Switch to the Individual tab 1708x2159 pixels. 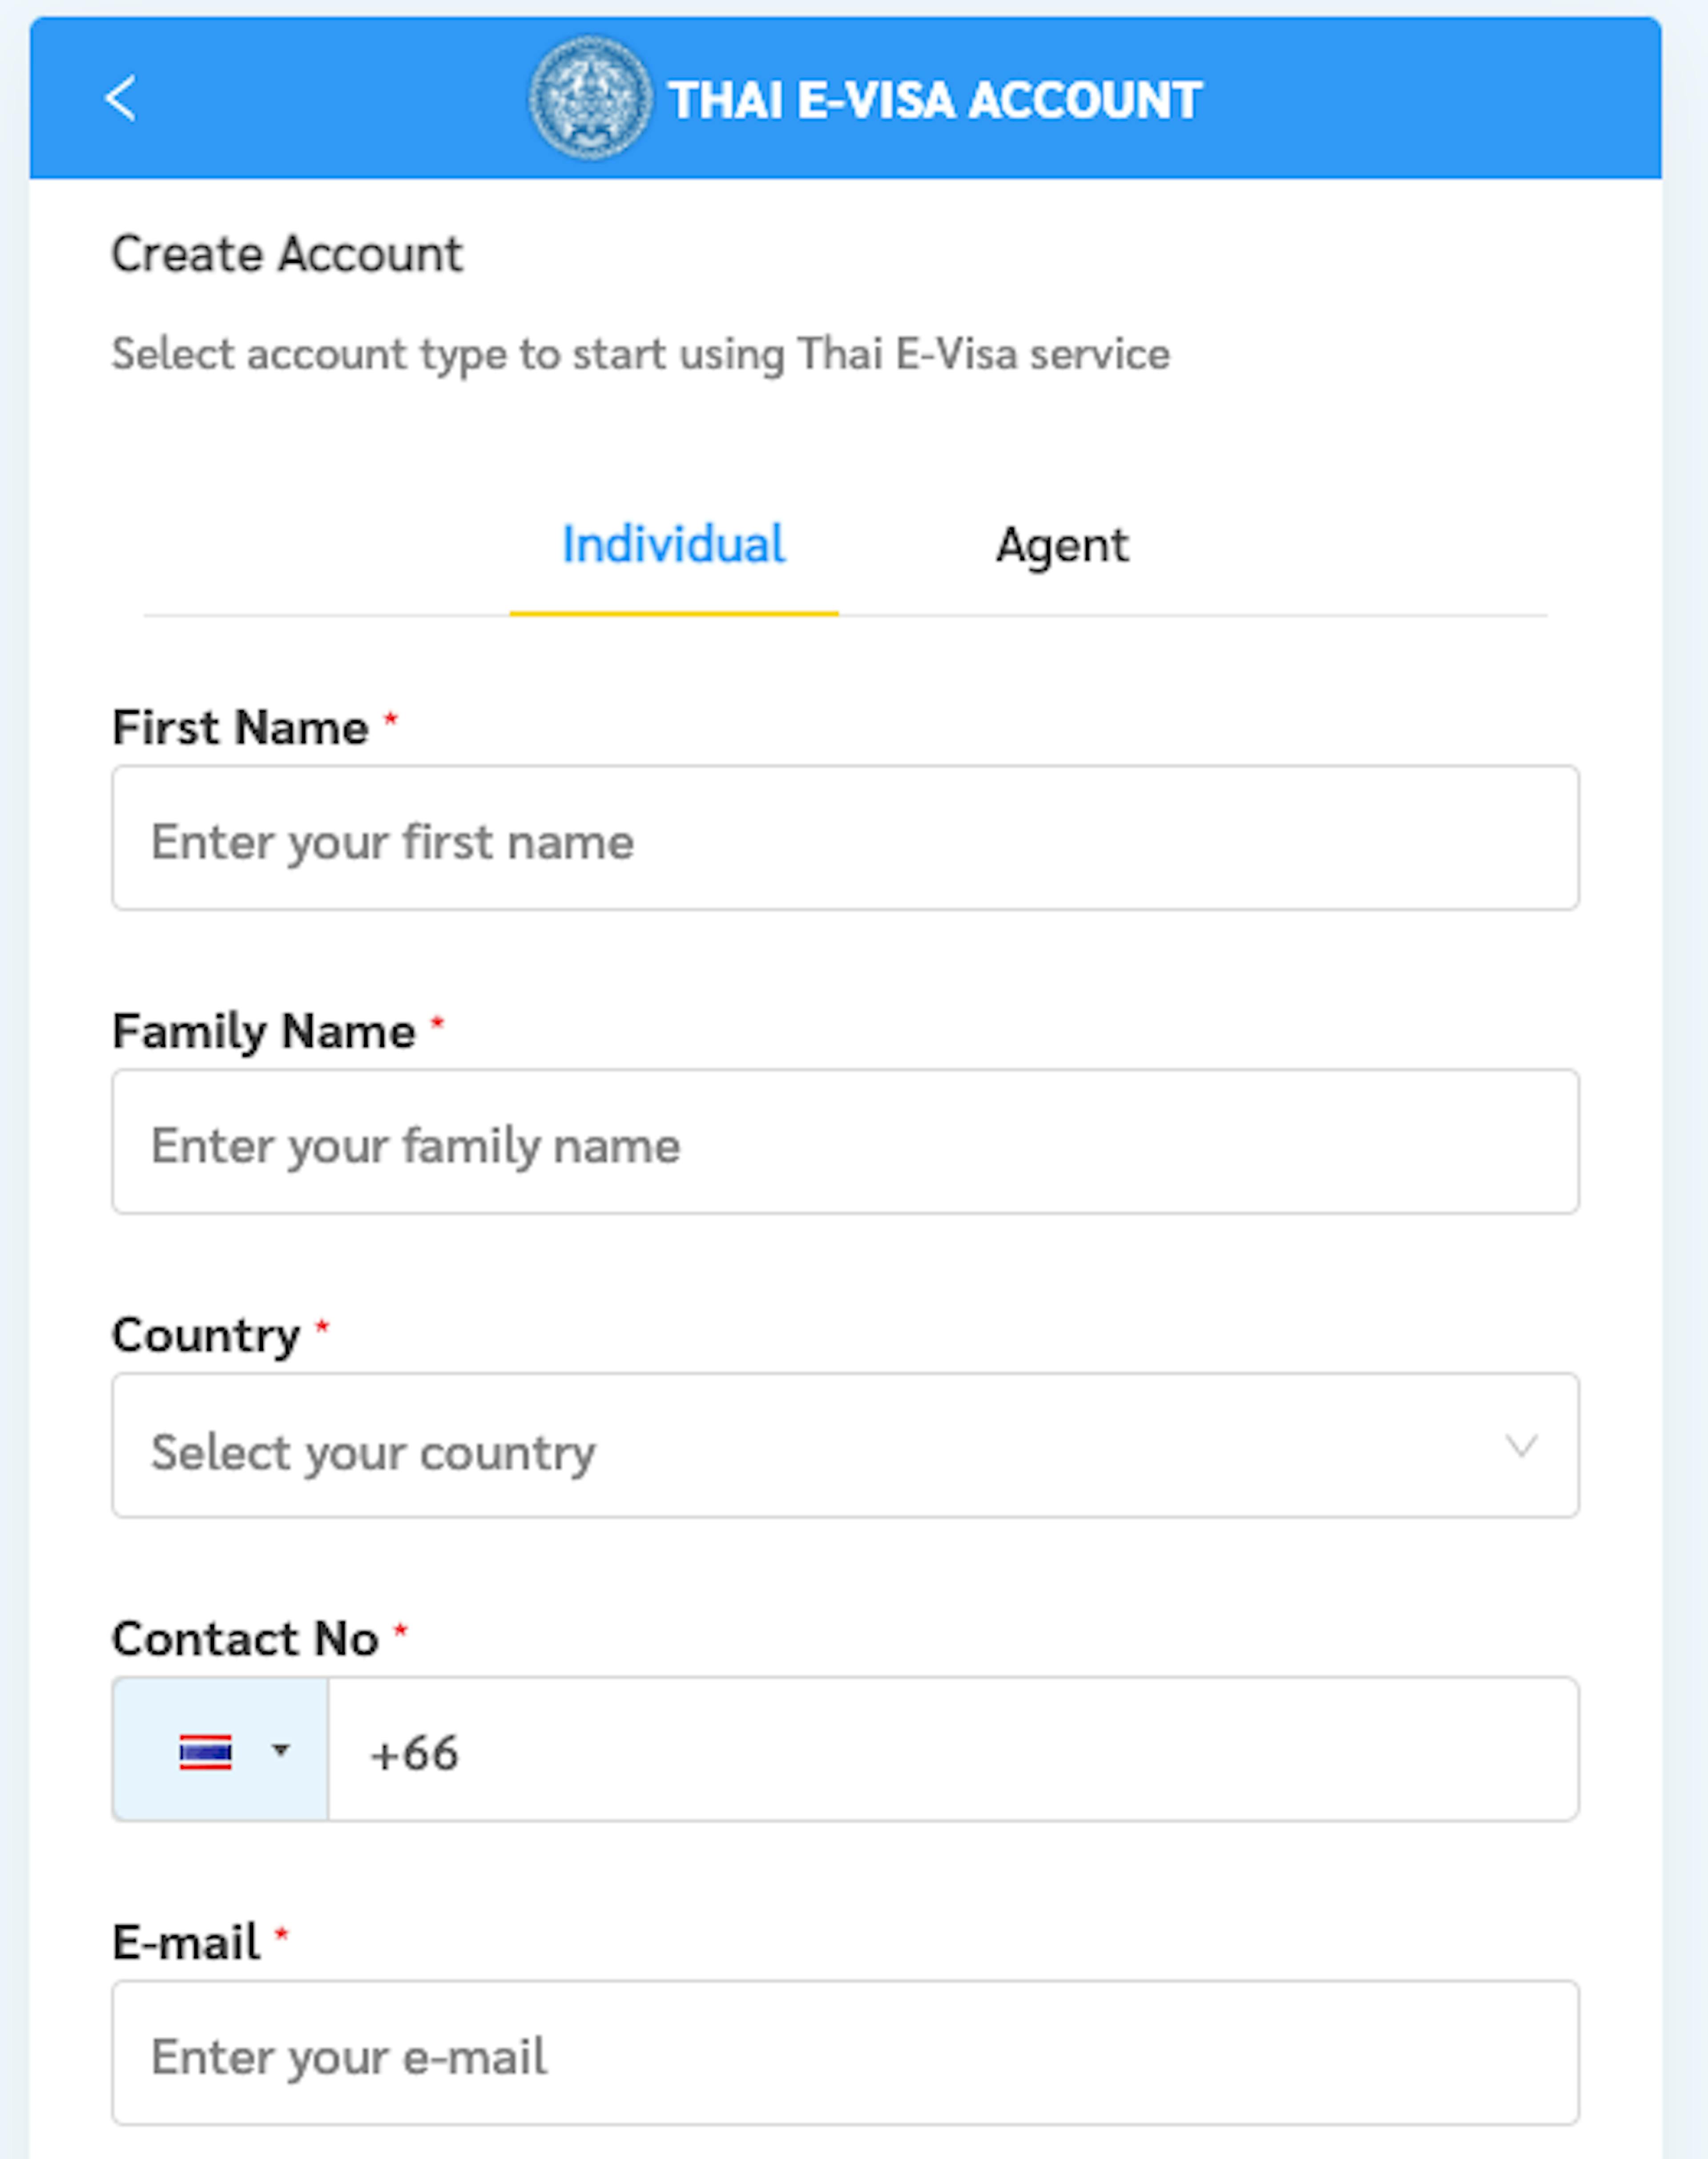pyautogui.click(x=674, y=546)
